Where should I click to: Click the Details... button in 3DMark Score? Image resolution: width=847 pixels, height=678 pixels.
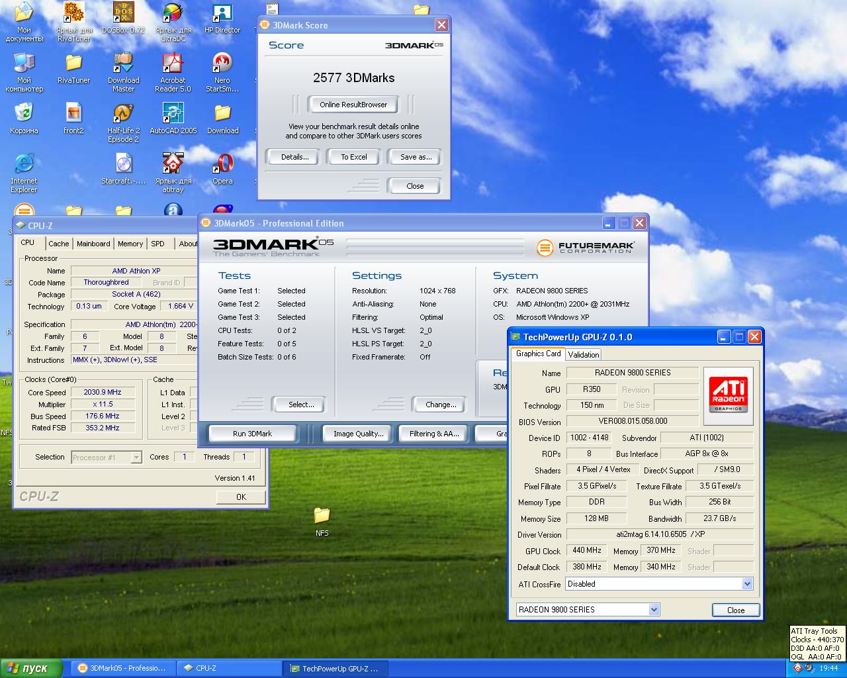tap(294, 157)
